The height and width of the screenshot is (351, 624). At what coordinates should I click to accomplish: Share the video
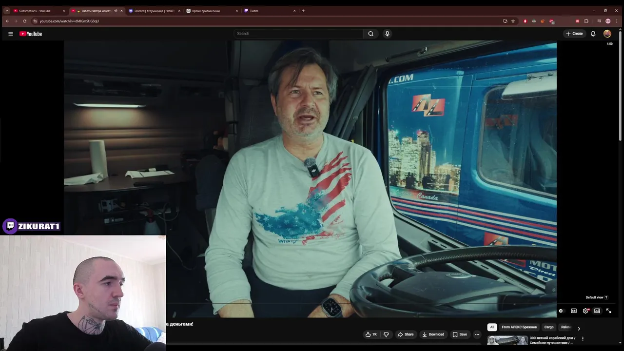click(x=405, y=334)
